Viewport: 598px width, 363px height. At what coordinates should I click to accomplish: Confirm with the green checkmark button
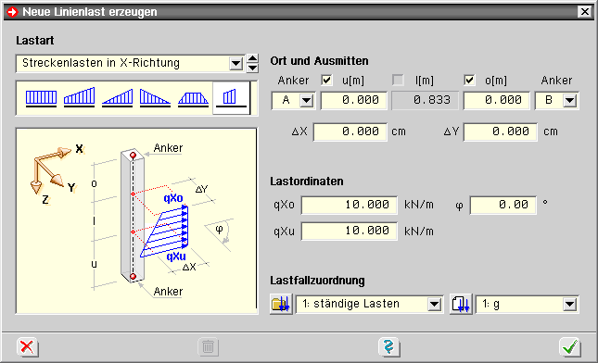coord(570,346)
